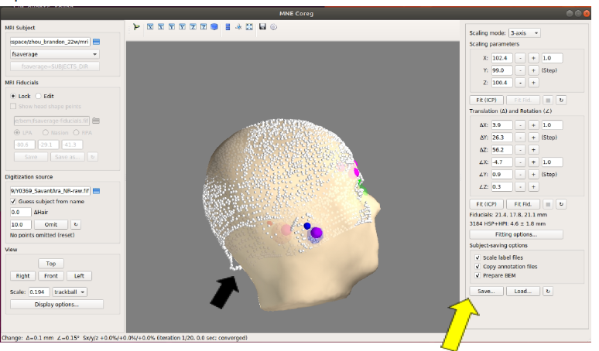Open the trackball interaction dropdown
599x351 pixels.
70,292
